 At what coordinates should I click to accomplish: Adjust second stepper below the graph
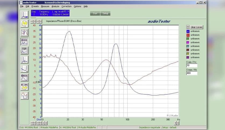point(39,123)
